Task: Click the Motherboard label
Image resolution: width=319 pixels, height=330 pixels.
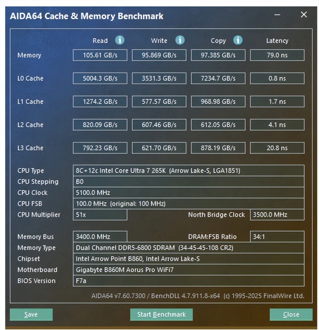Action: click(37, 270)
